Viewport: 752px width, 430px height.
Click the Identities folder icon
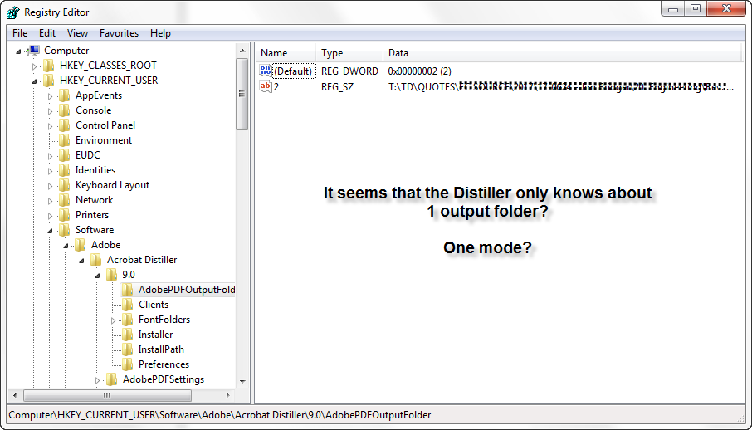coord(64,170)
